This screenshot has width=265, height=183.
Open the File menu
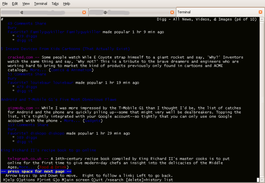[x=5, y=3]
